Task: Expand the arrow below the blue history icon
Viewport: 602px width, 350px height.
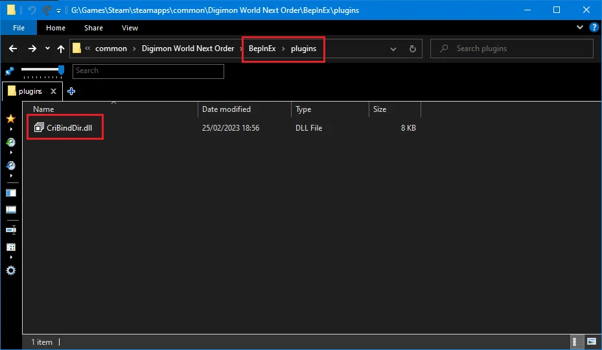Action: click(11, 175)
